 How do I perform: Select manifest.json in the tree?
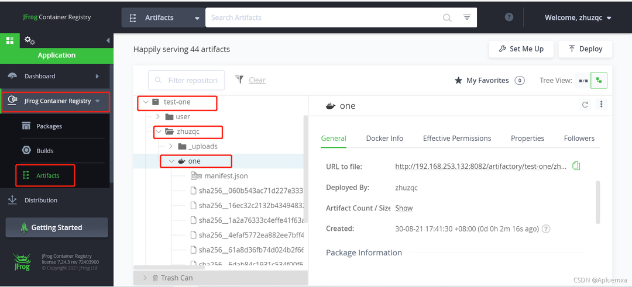pos(226,176)
